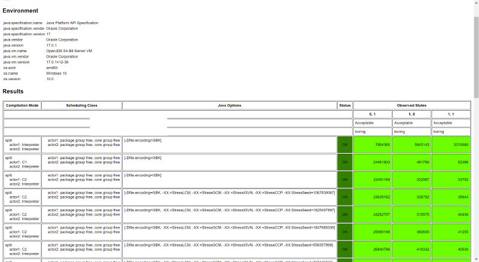Click the Environment section heading
This screenshot has width=479, height=262.
20,11
